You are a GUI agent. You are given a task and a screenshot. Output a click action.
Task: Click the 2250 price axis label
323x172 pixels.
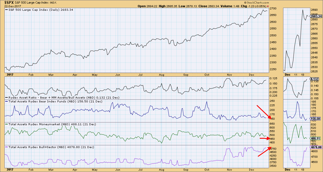coord(274,69)
